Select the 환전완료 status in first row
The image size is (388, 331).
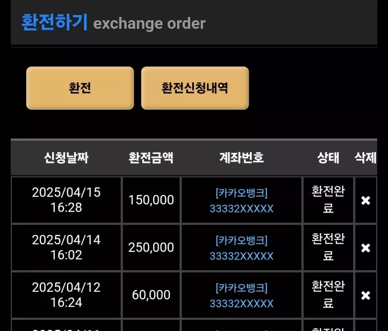tap(328, 200)
